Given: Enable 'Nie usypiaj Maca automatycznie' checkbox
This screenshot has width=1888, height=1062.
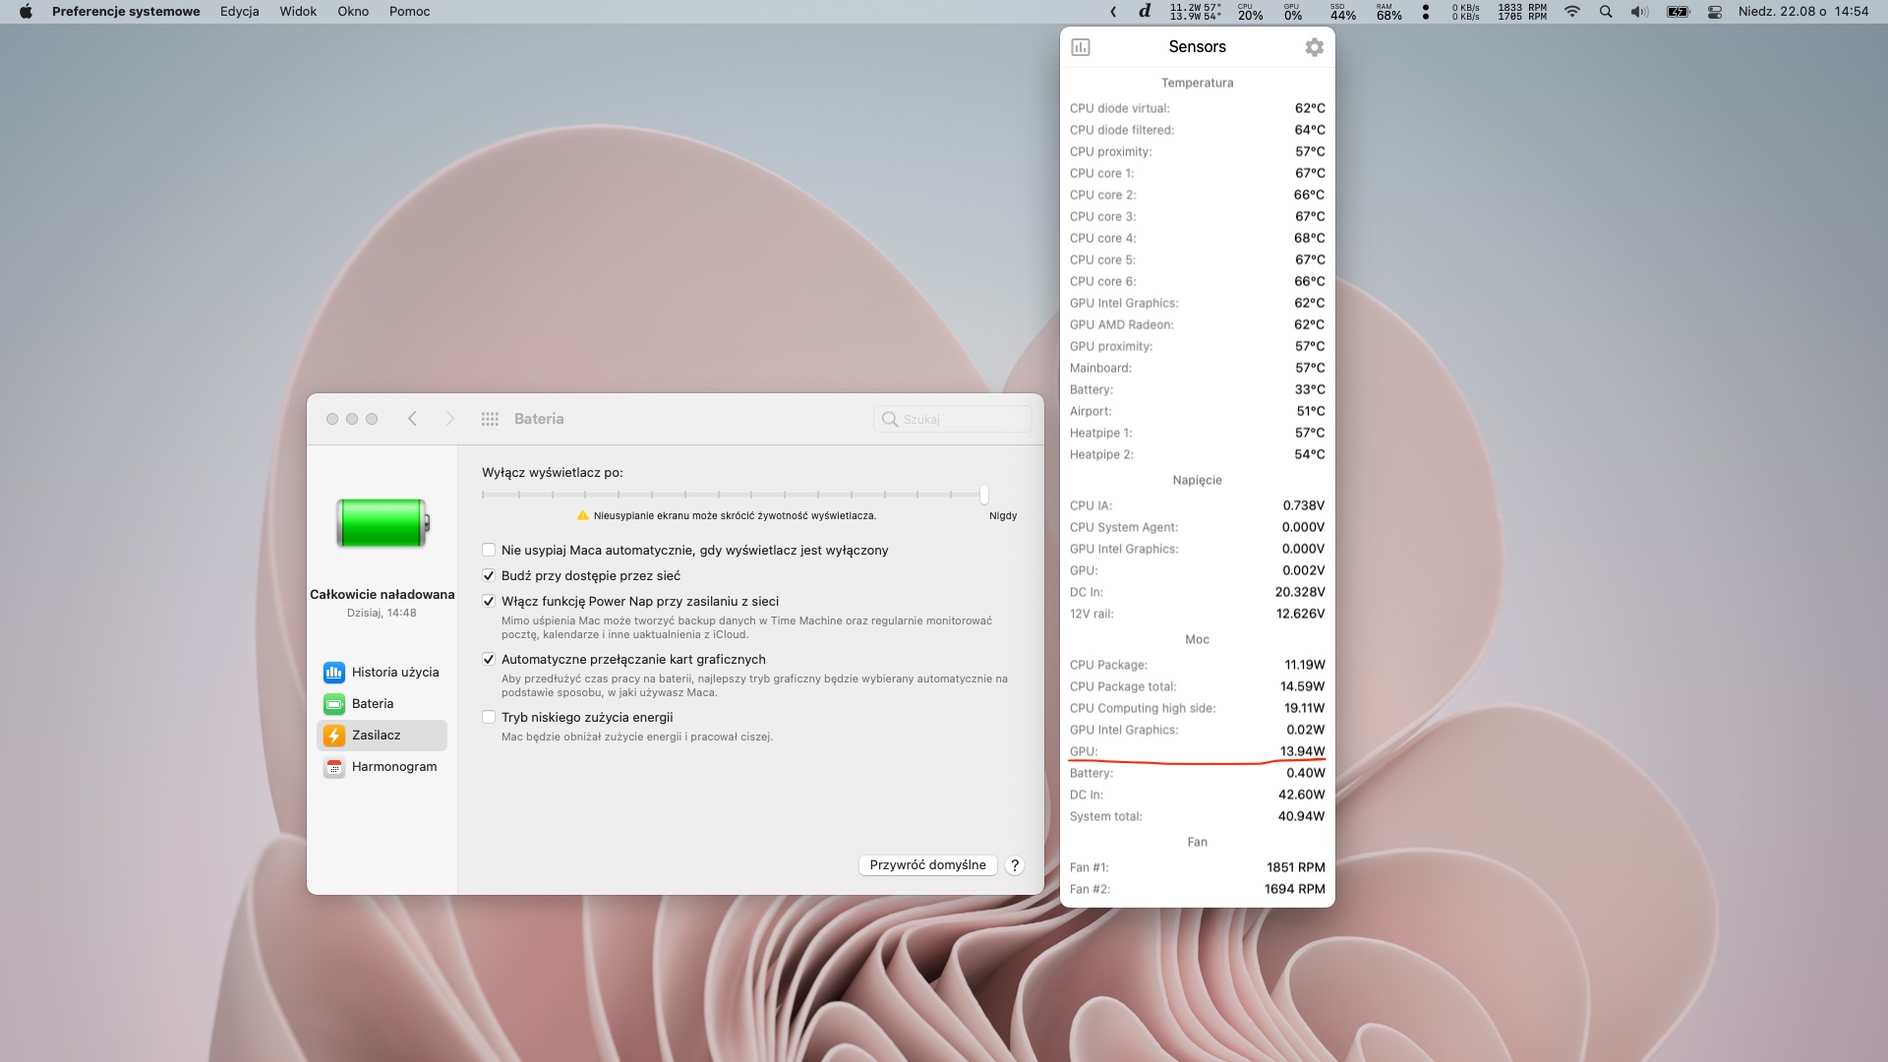Looking at the screenshot, I should click(489, 551).
